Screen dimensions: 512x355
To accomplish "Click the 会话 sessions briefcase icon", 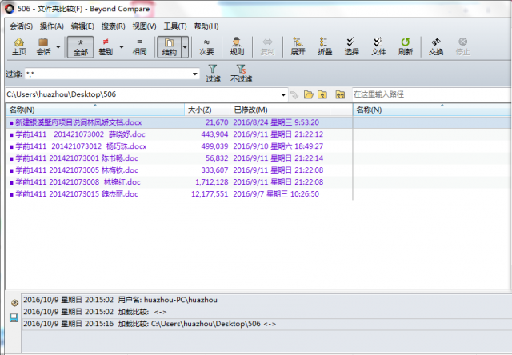I will (x=43, y=46).
